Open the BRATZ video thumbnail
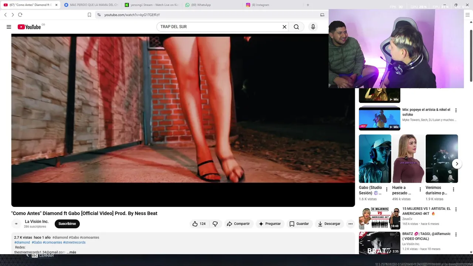This screenshot has height=266, width=473. coord(380,243)
